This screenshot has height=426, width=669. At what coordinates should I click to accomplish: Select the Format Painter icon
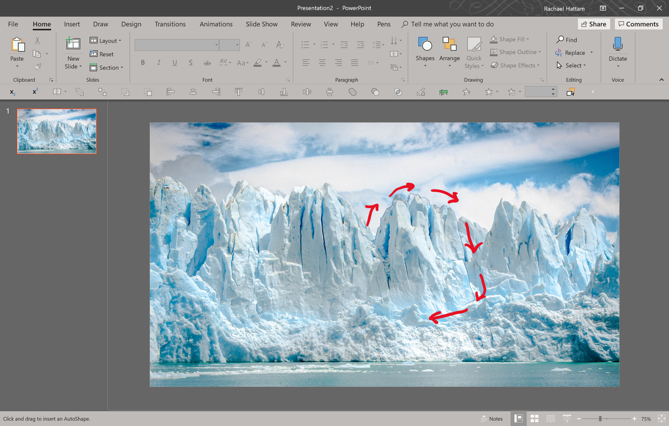38,66
